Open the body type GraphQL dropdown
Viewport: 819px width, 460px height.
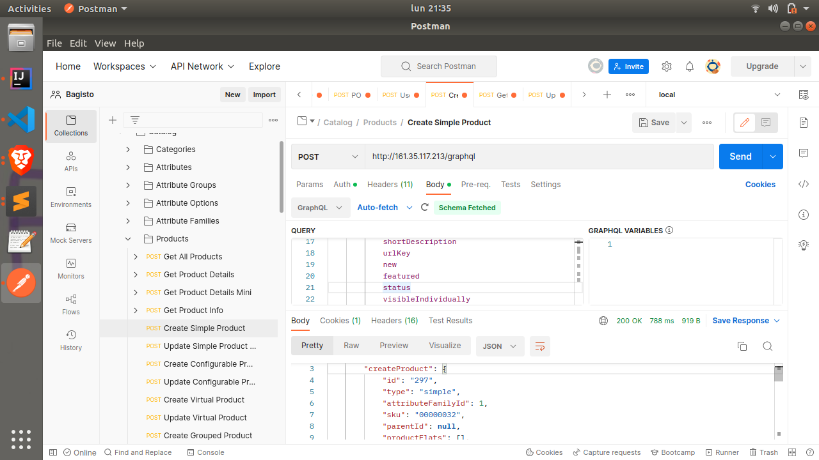point(321,208)
